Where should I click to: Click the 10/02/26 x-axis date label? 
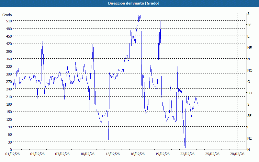pos(87,154)
